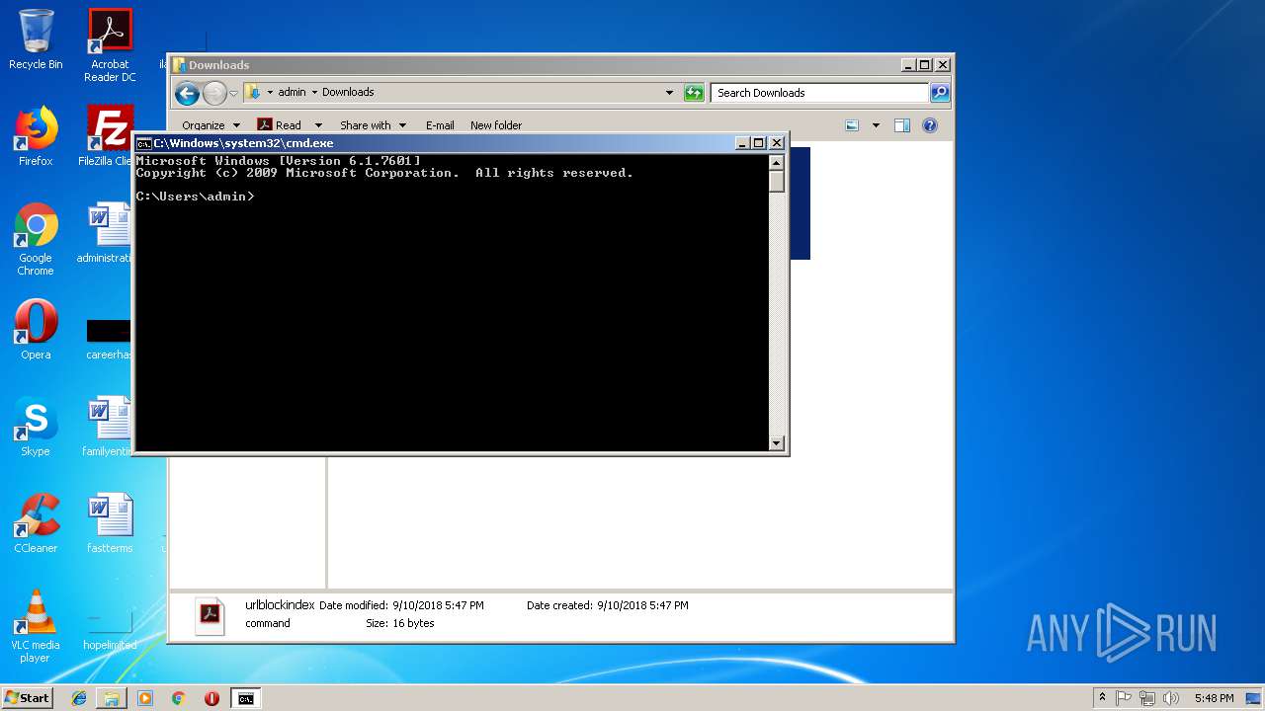1265x711 pixels.
Task: Open Action Center flag tray icon
Action: click(x=1125, y=698)
